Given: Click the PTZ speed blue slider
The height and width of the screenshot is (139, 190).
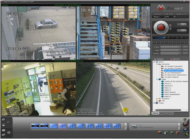Looking at the screenshot, I should point(159,38).
